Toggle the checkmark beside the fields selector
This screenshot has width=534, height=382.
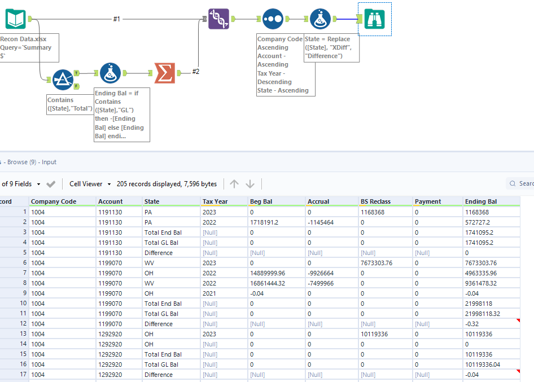[x=50, y=183]
